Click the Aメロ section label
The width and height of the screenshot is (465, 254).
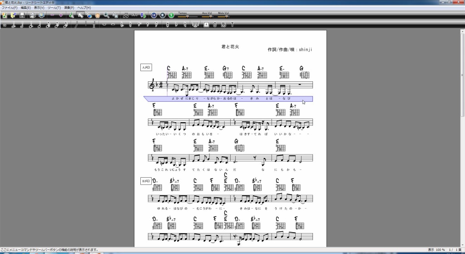click(146, 68)
